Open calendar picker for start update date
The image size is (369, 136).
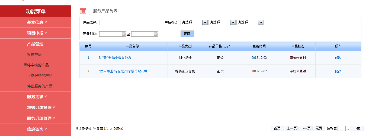[124, 34]
